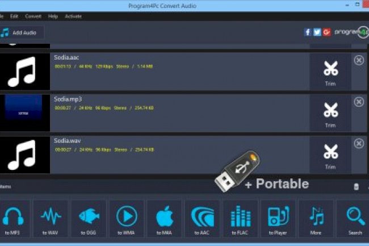Remove Sodia.aac from the list
This screenshot has height=246, width=369.
tap(359, 60)
